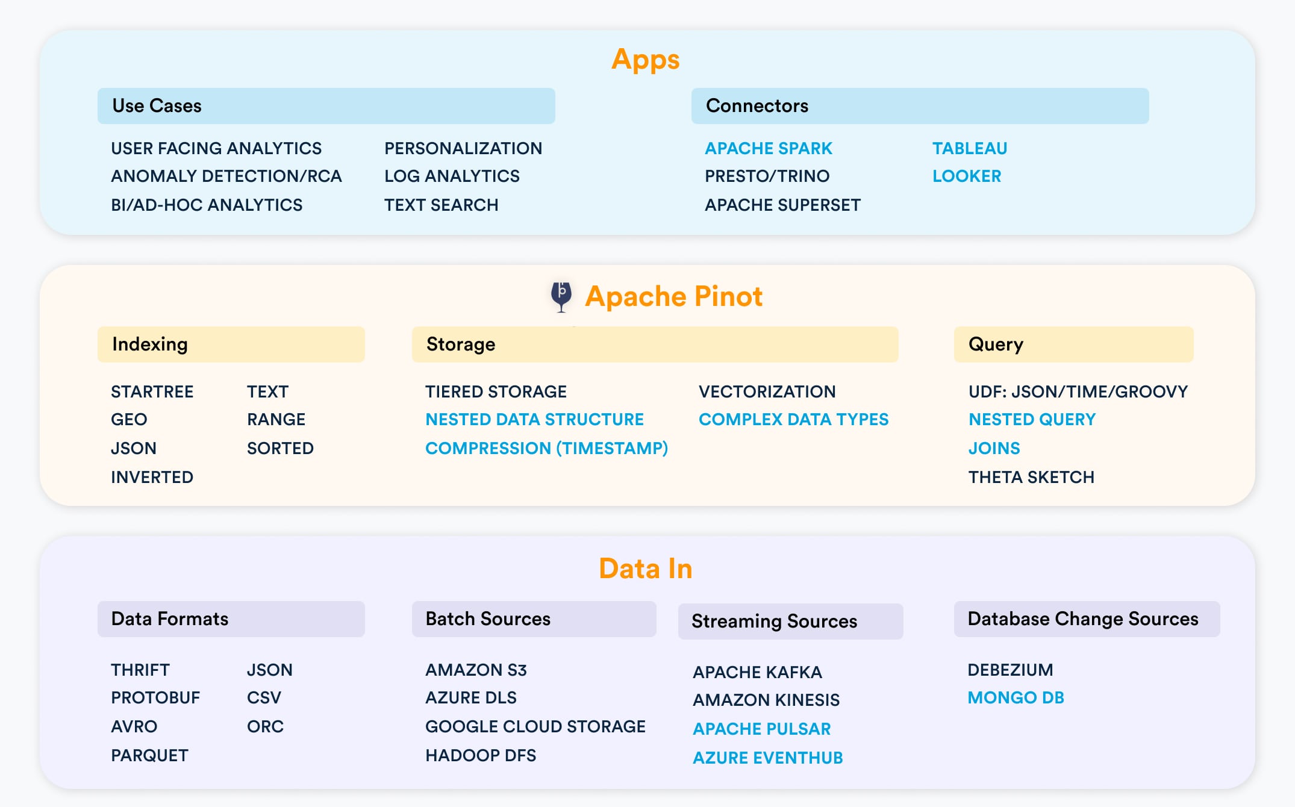
Task: Click 'GOOGLE CLOUD STORAGE' batch source
Action: (535, 726)
